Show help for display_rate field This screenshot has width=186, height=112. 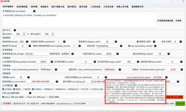pos(116,41)
